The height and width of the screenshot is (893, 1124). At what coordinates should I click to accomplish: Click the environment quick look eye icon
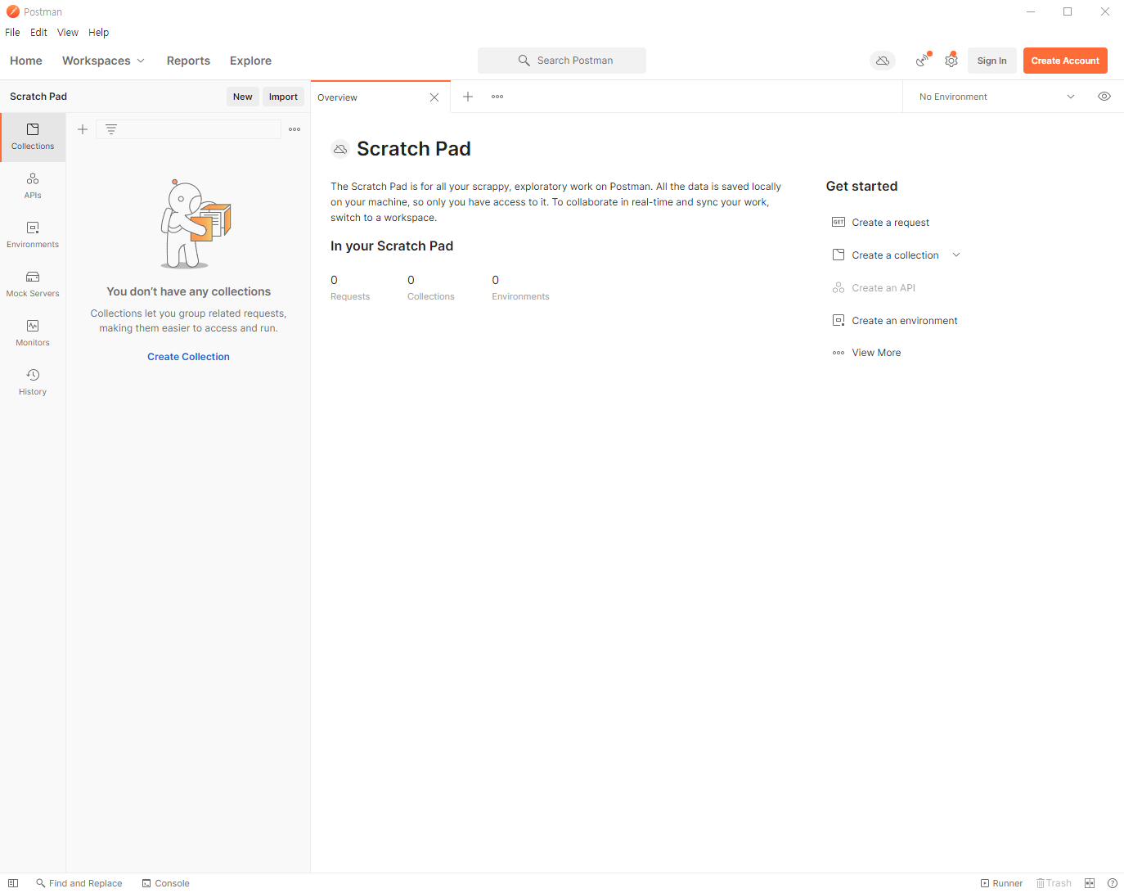(1104, 97)
